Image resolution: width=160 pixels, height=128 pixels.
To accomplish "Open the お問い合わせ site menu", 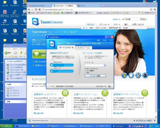I will click(138, 25).
